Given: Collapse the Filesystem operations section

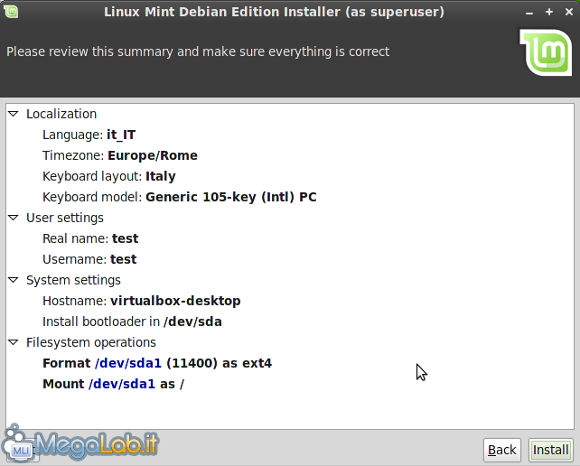Looking at the screenshot, I should (x=13, y=342).
